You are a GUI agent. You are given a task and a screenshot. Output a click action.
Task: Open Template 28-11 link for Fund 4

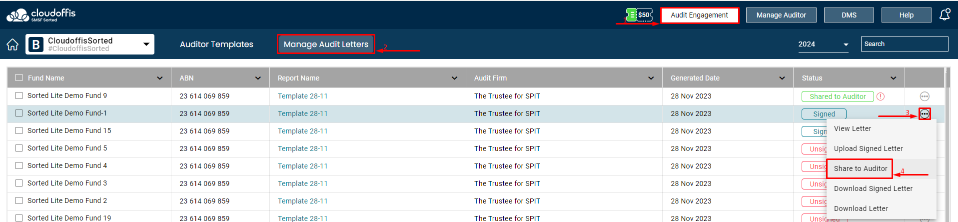[303, 166]
